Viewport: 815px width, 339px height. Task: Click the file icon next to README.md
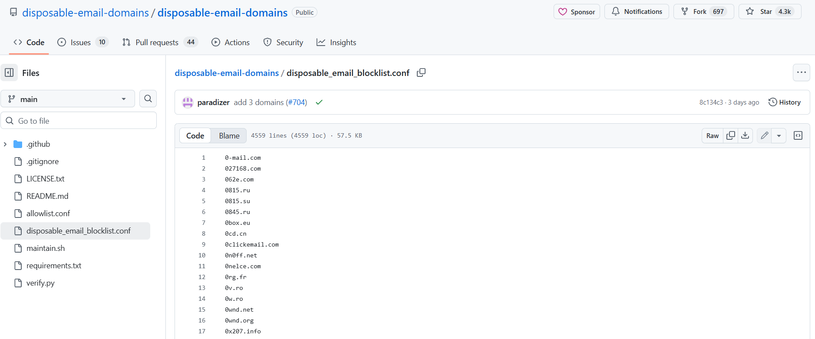[x=18, y=196]
